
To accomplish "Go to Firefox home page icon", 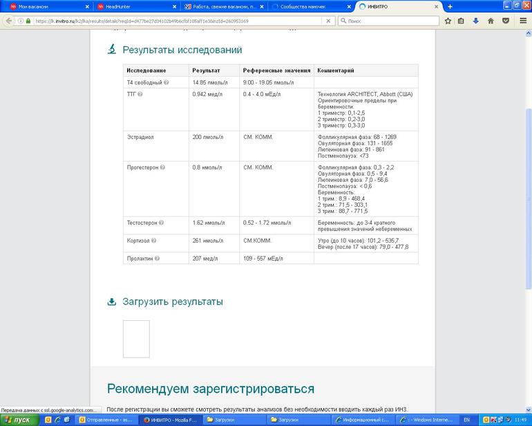I will [491, 21].
